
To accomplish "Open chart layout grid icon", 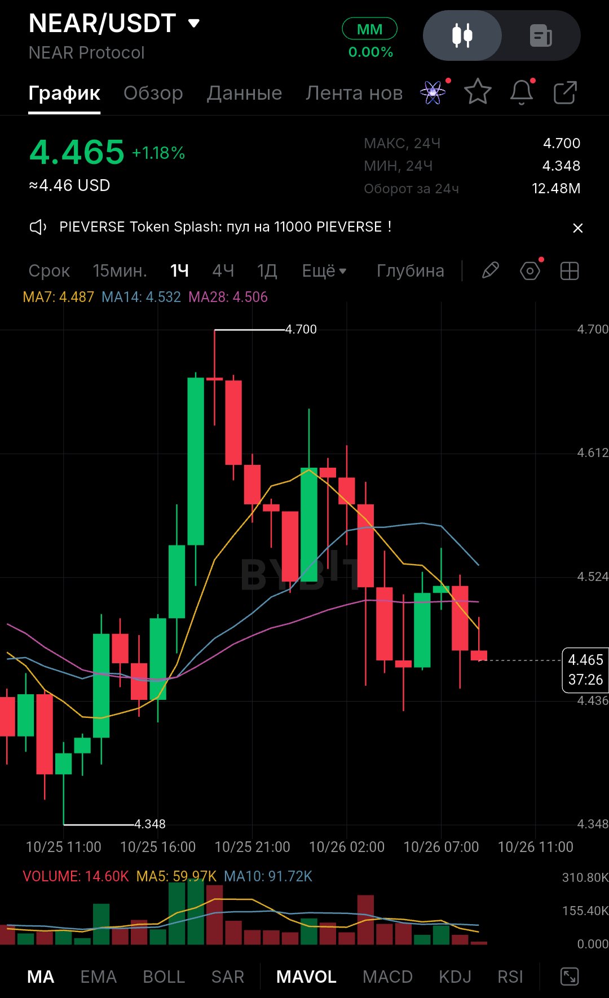I will [570, 271].
